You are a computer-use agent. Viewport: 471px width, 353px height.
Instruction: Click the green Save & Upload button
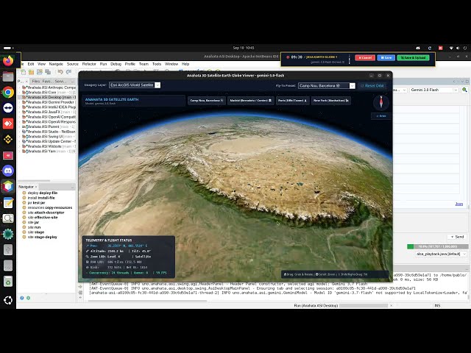tap(413, 57)
